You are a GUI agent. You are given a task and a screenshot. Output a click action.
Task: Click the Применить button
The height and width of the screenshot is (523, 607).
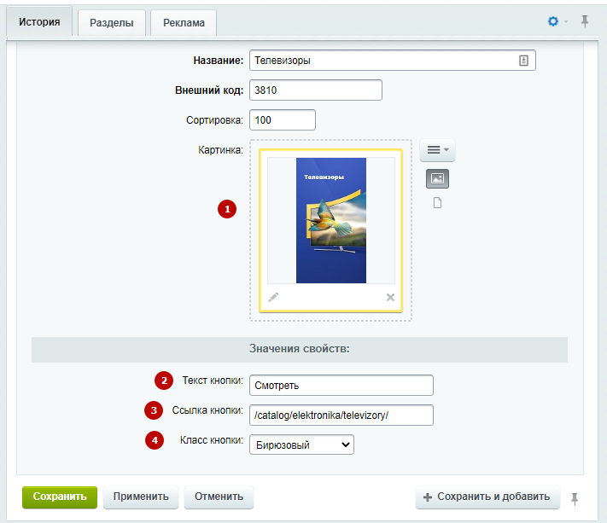(x=141, y=497)
